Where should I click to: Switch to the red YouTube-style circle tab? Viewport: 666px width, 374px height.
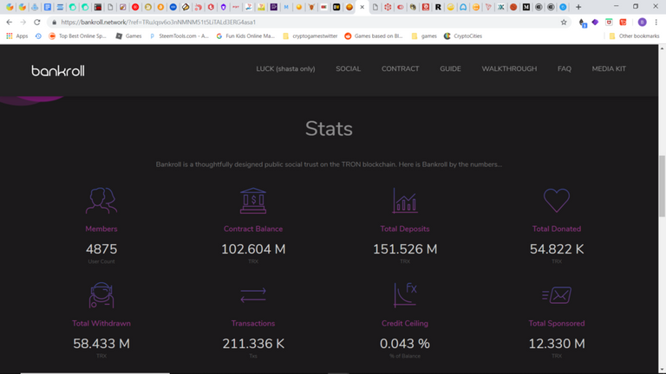[x=135, y=7]
